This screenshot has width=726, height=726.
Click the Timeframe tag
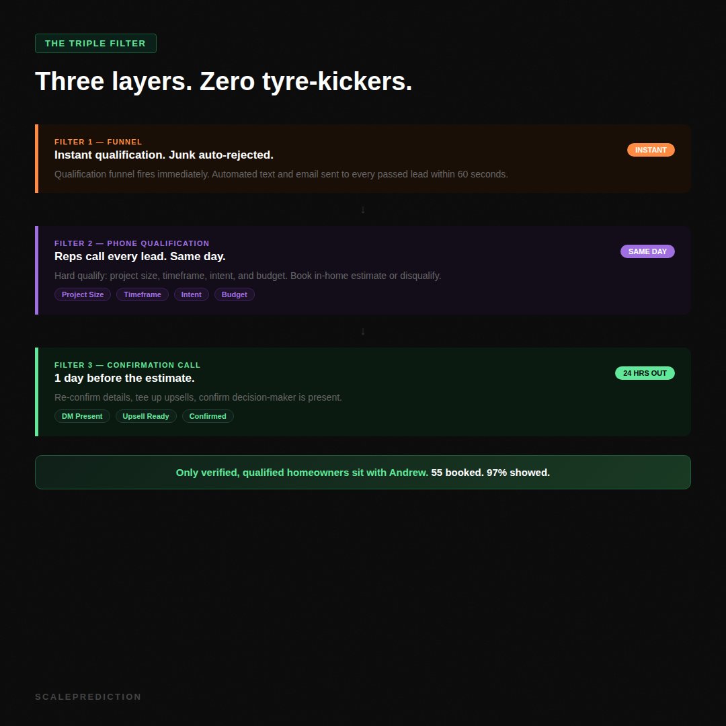(143, 294)
